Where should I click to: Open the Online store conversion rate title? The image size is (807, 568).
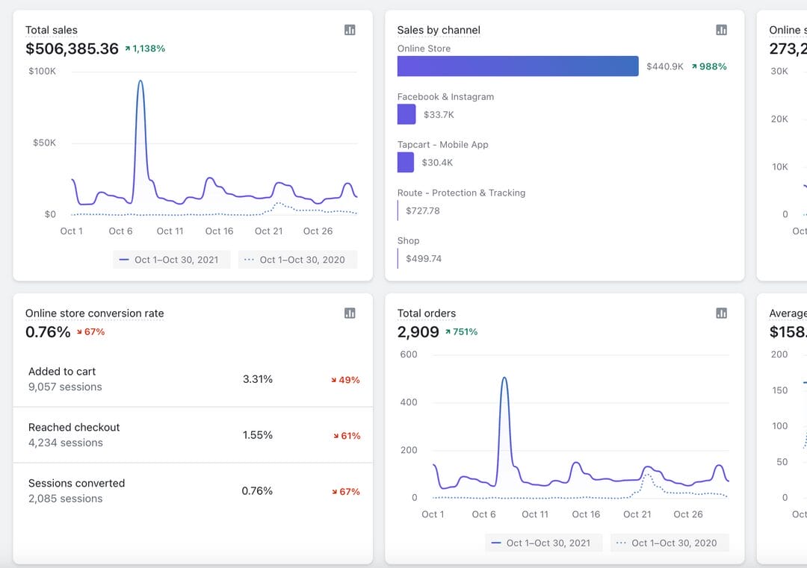[x=94, y=313]
